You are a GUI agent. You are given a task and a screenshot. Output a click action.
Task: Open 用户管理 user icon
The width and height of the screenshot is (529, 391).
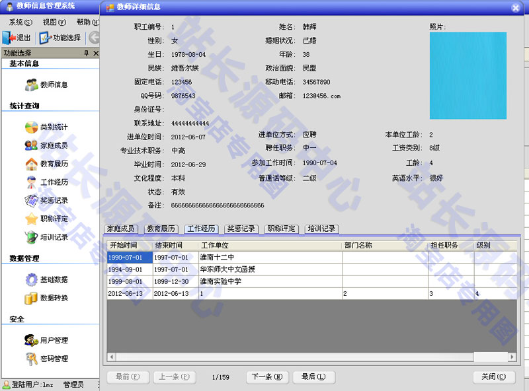pos(32,340)
